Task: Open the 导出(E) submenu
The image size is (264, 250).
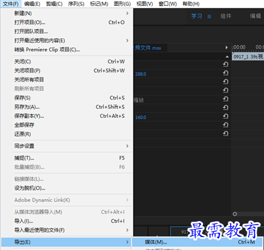Action: click(66, 242)
